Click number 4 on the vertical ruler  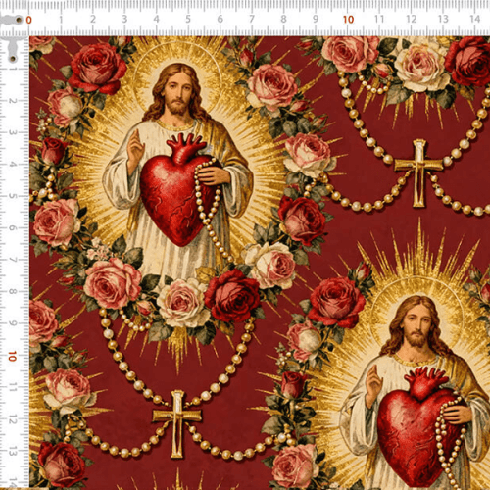pyautogui.click(x=13, y=164)
